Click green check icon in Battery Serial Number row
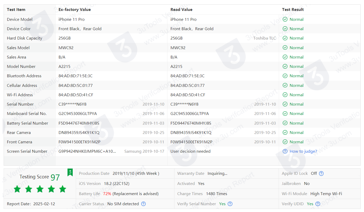 [x=285, y=123]
